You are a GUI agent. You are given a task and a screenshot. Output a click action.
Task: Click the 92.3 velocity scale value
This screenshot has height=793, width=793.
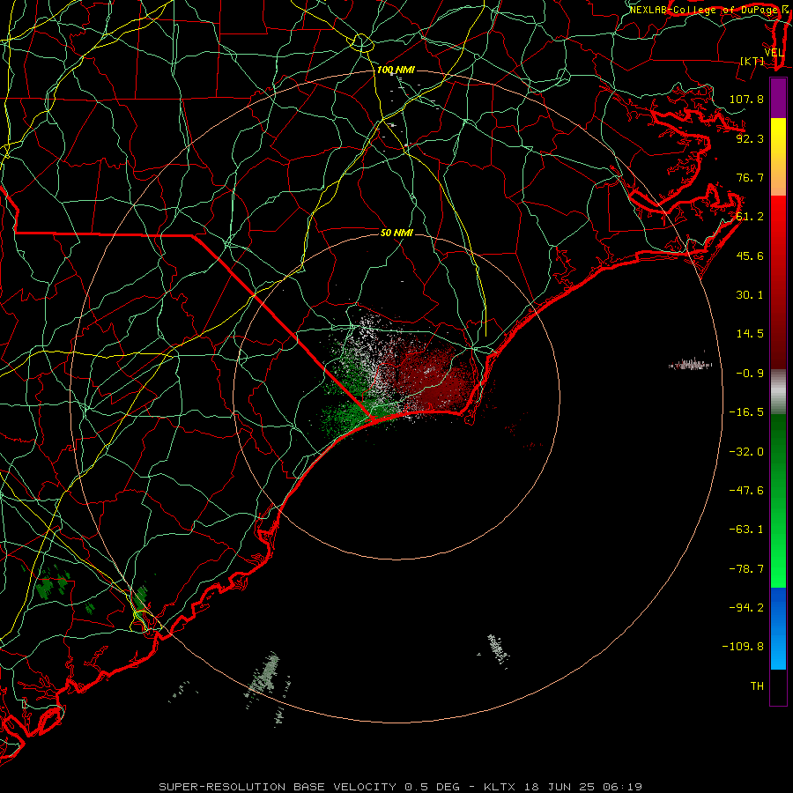click(750, 138)
